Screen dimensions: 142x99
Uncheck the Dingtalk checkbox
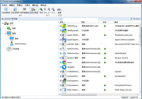(x=61, y=67)
